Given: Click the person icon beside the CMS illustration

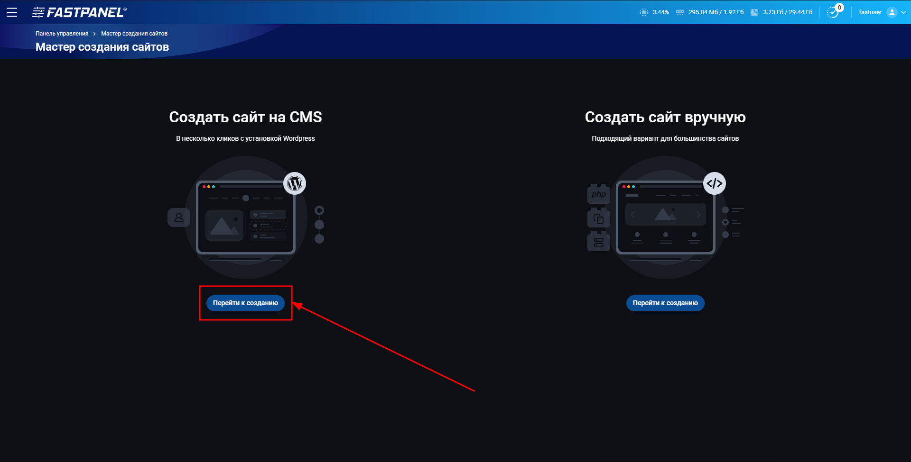Looking at the screenshot, I should pos(179,217).
